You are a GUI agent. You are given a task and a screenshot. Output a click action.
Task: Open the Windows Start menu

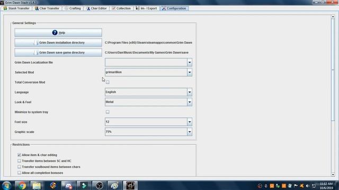(x=6, y=185)
